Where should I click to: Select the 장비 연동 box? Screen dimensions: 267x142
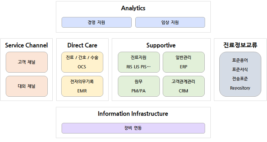(133, 128)
